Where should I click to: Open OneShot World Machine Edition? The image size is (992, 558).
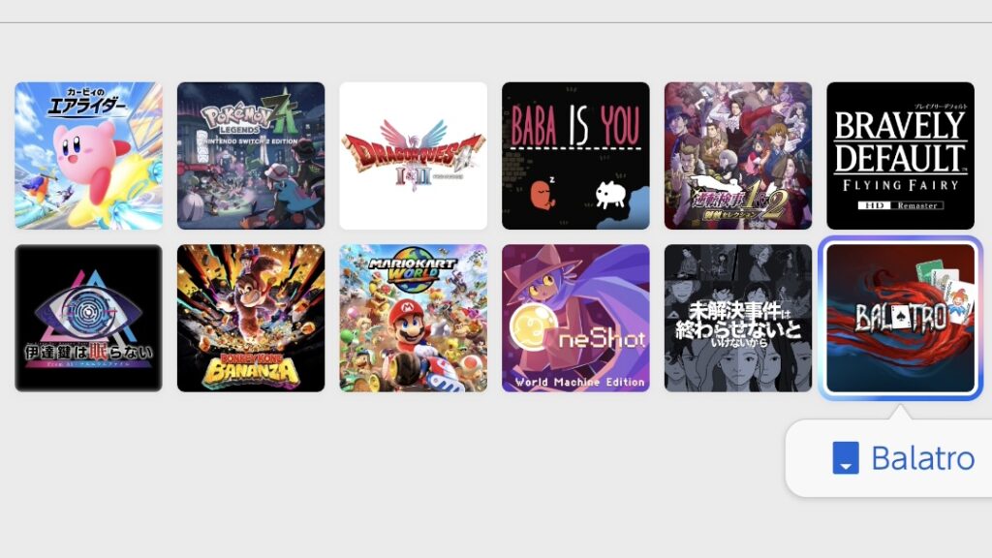point(575,318)
